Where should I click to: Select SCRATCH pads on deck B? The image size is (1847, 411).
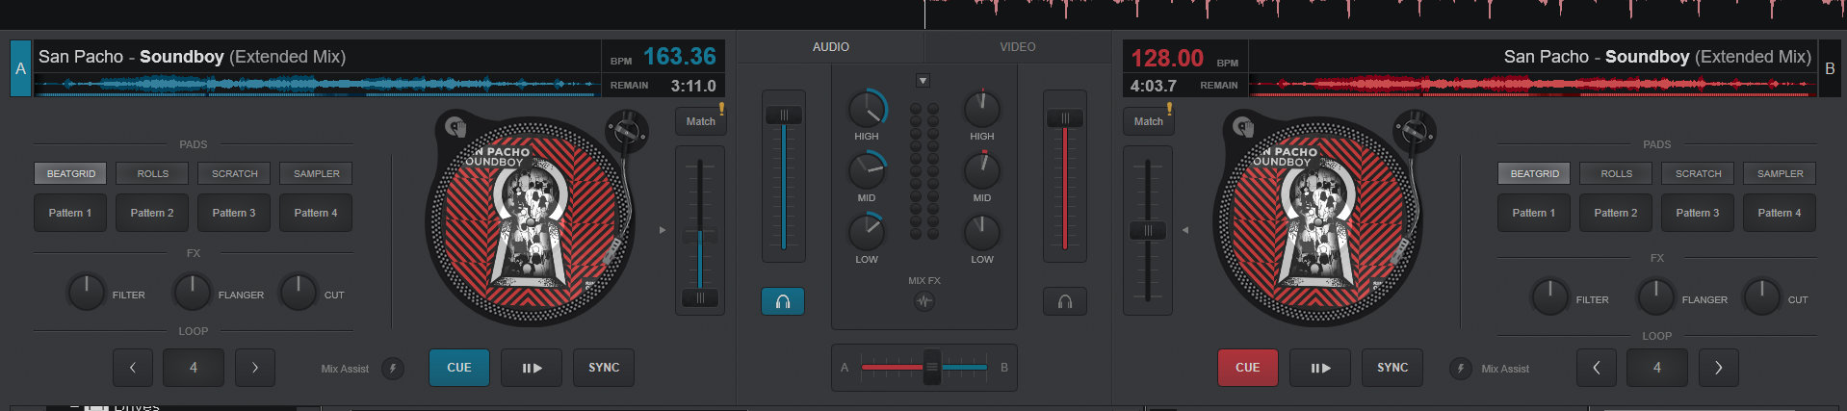click(x=1699, y=174)
